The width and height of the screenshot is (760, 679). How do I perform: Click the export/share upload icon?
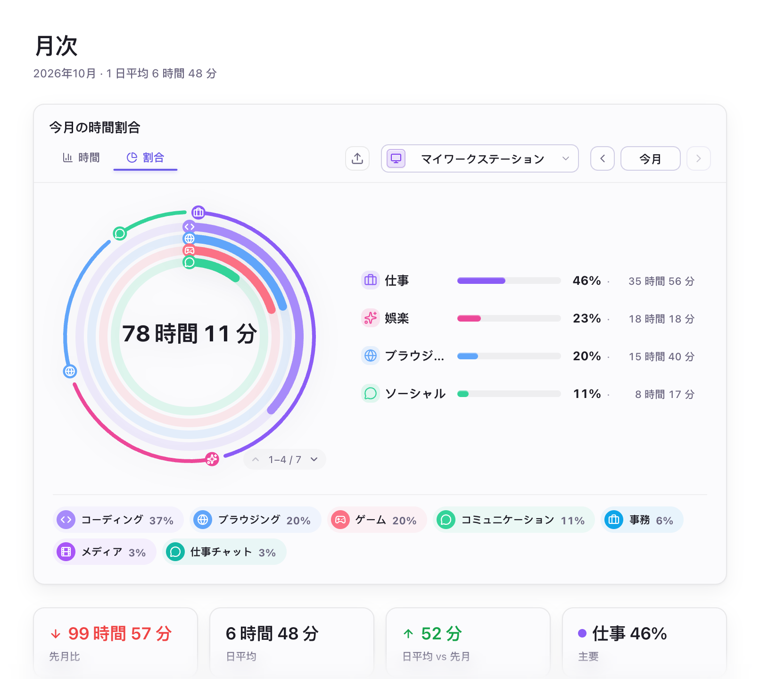point(357,158)
